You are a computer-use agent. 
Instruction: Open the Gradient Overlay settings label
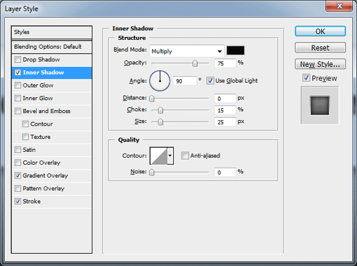tap(45, 176)
